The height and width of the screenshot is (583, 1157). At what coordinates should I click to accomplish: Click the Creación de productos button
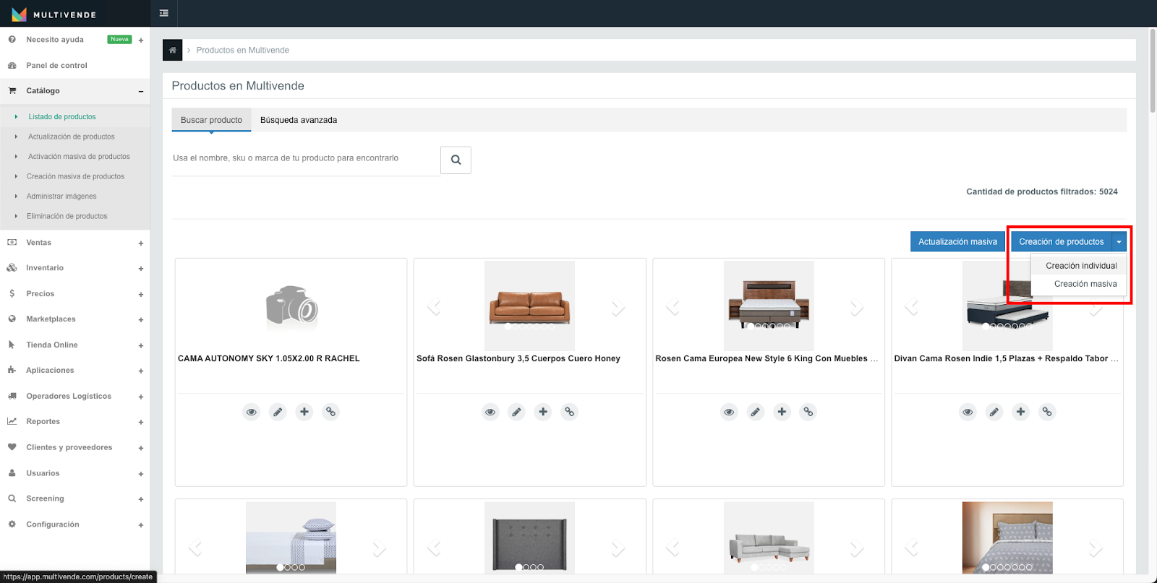pos(1061,242)
